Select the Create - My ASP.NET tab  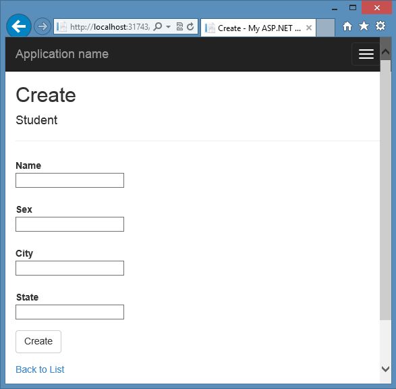pos(258,28)
